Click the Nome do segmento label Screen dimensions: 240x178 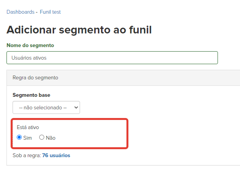(x=30, y=45)
